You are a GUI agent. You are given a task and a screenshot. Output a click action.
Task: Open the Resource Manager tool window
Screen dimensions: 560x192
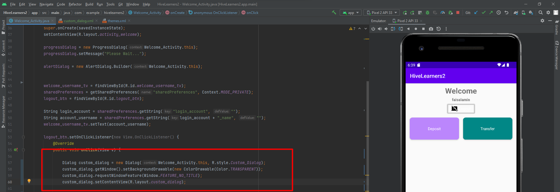[3, 112]
